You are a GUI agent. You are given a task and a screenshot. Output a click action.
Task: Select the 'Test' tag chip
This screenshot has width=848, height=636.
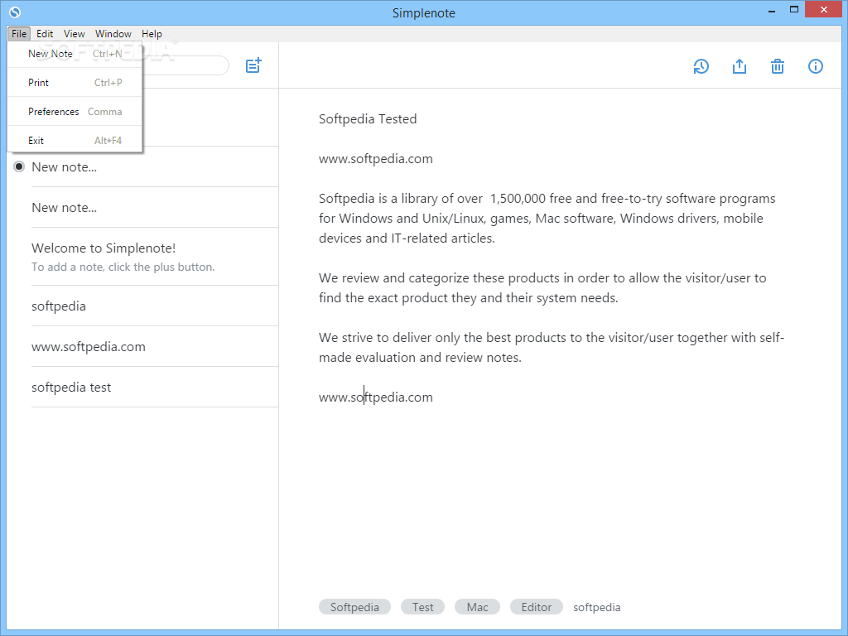click(423, 607)
